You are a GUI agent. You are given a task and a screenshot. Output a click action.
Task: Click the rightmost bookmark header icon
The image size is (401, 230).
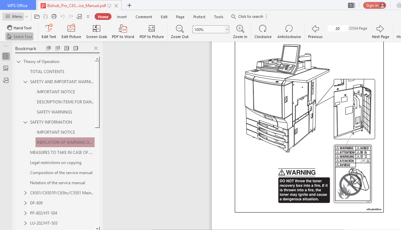76,48
